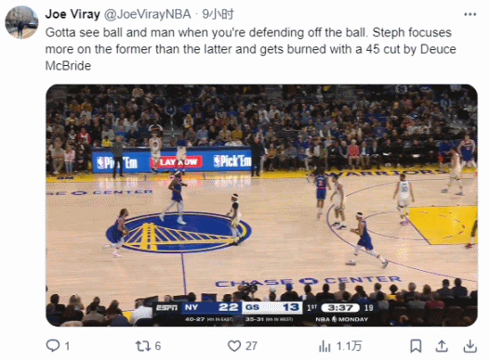This screenshot has width=490, height=360.
Task: Click the like count number 27
Action: click(251, 346)
